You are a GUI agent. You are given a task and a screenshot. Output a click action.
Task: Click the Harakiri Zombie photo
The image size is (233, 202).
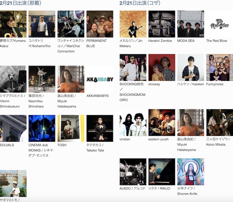[x=162, y=24]
